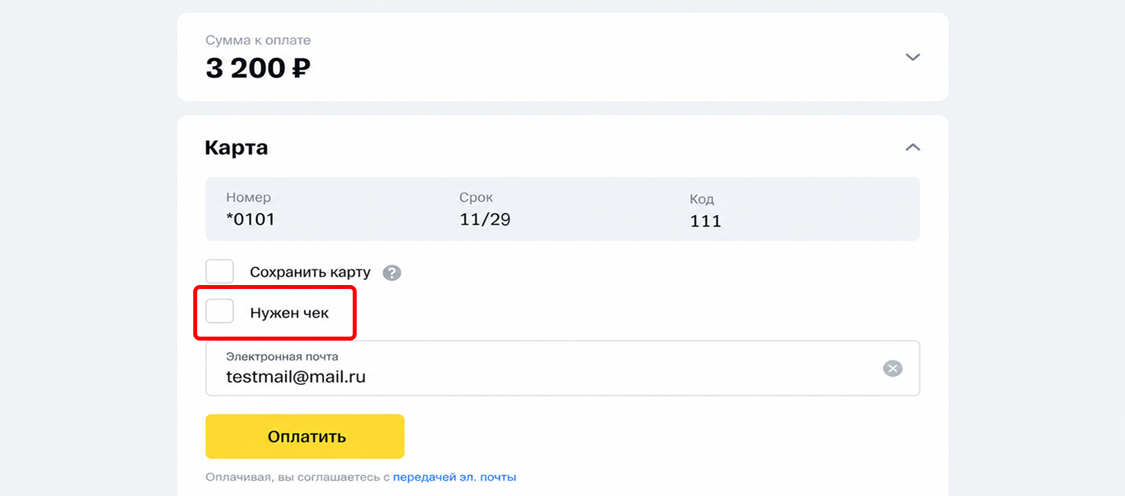Click the Нужен чек label
This screenshot has width=1125, height=496.
[289, 313]
